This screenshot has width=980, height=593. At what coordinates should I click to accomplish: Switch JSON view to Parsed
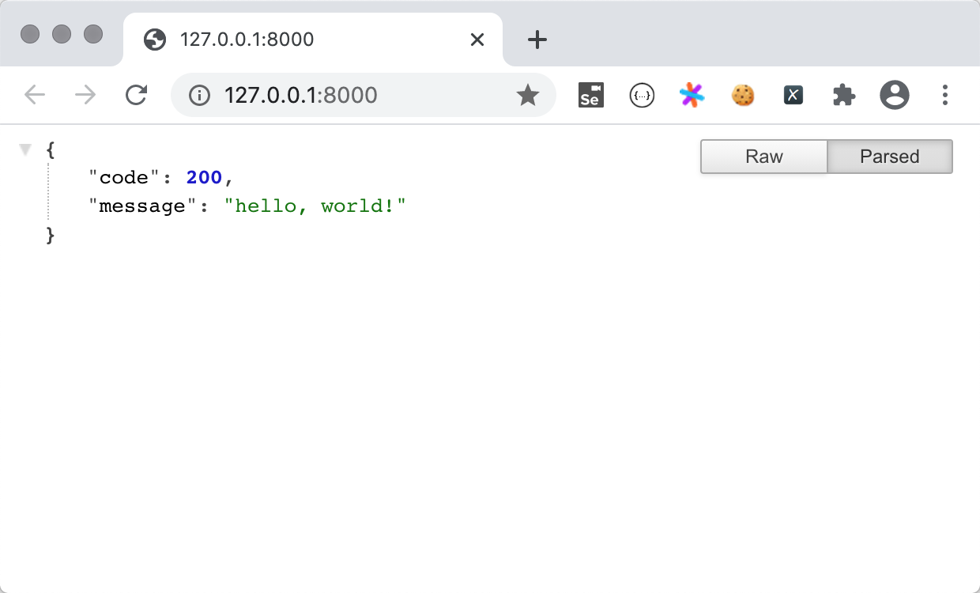pos(889,157)
